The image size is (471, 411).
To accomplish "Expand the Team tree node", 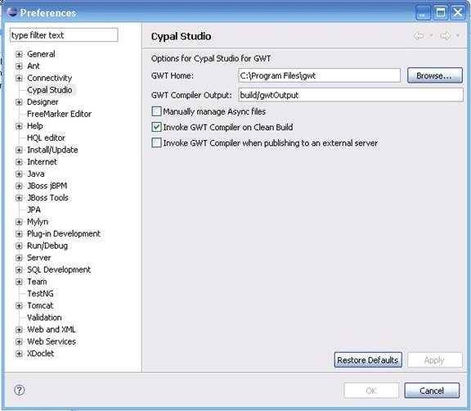I will (19, 282).
